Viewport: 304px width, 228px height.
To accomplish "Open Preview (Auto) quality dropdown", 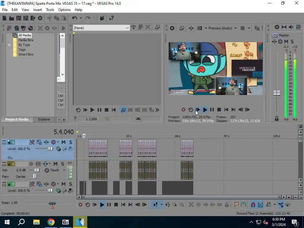I will (235, 28).
